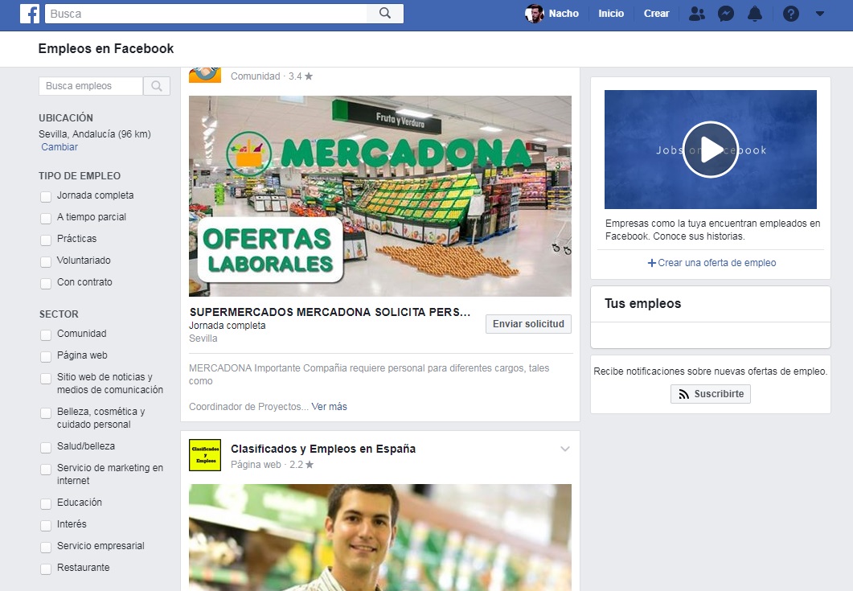Check the Servicio empresarial filter
The width and height of the screenshot is (853, 591).
[x=46, y=548]
